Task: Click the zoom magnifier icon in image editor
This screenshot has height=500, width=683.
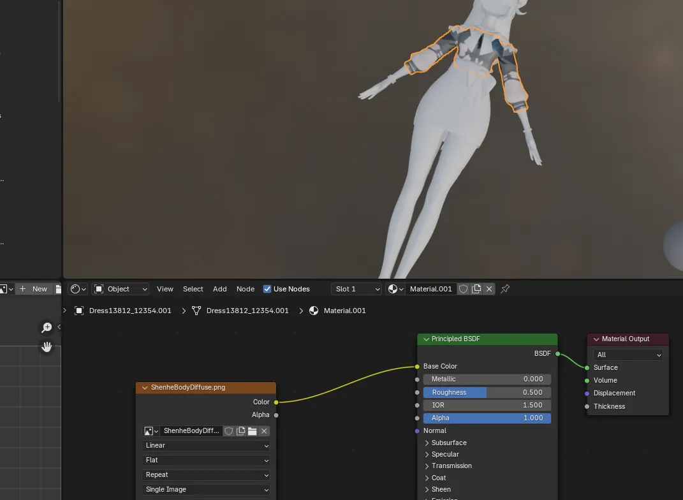Action: [47, 327]
